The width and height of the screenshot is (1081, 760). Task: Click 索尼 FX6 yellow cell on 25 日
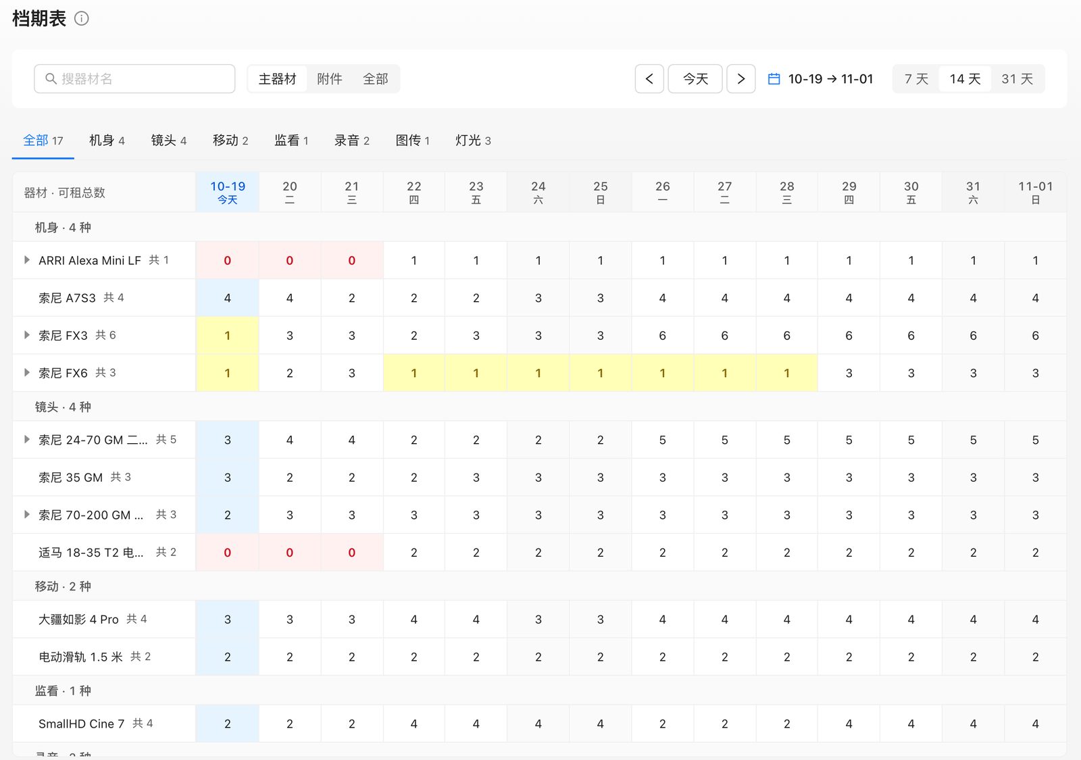click(x=601, y=373)
